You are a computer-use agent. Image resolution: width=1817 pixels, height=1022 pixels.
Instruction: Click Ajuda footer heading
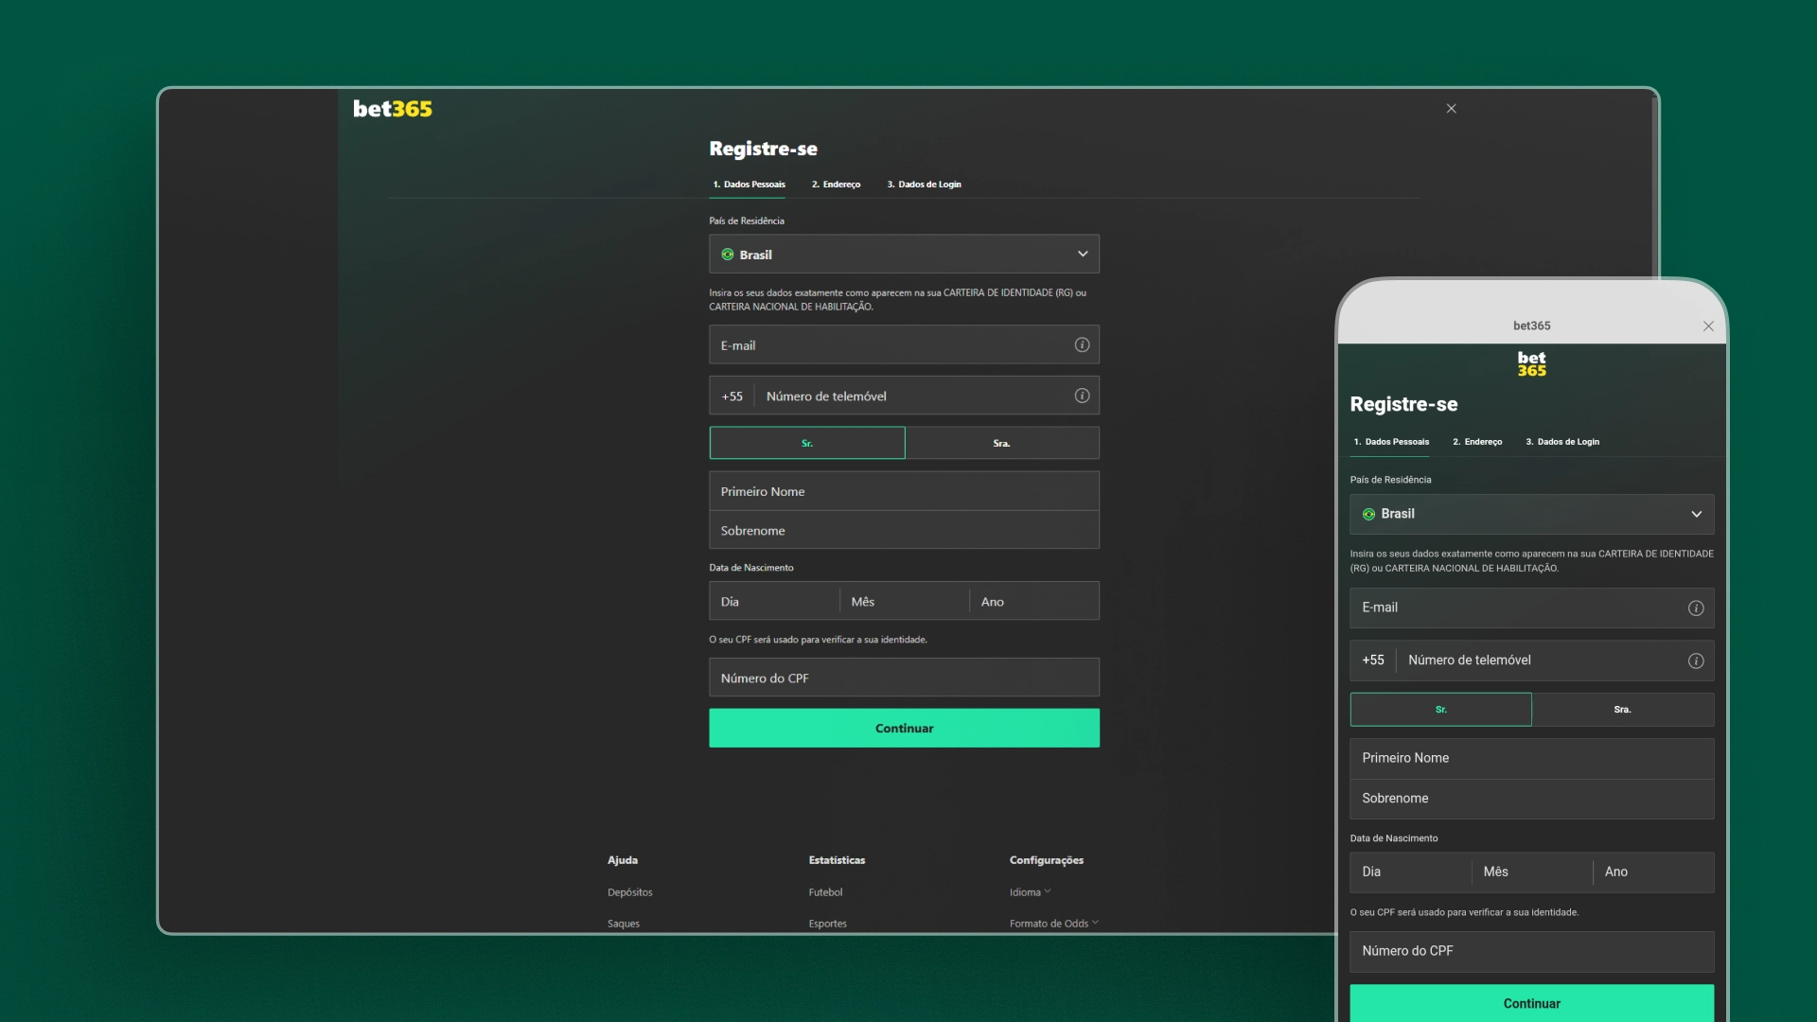[x=623, y=860]
